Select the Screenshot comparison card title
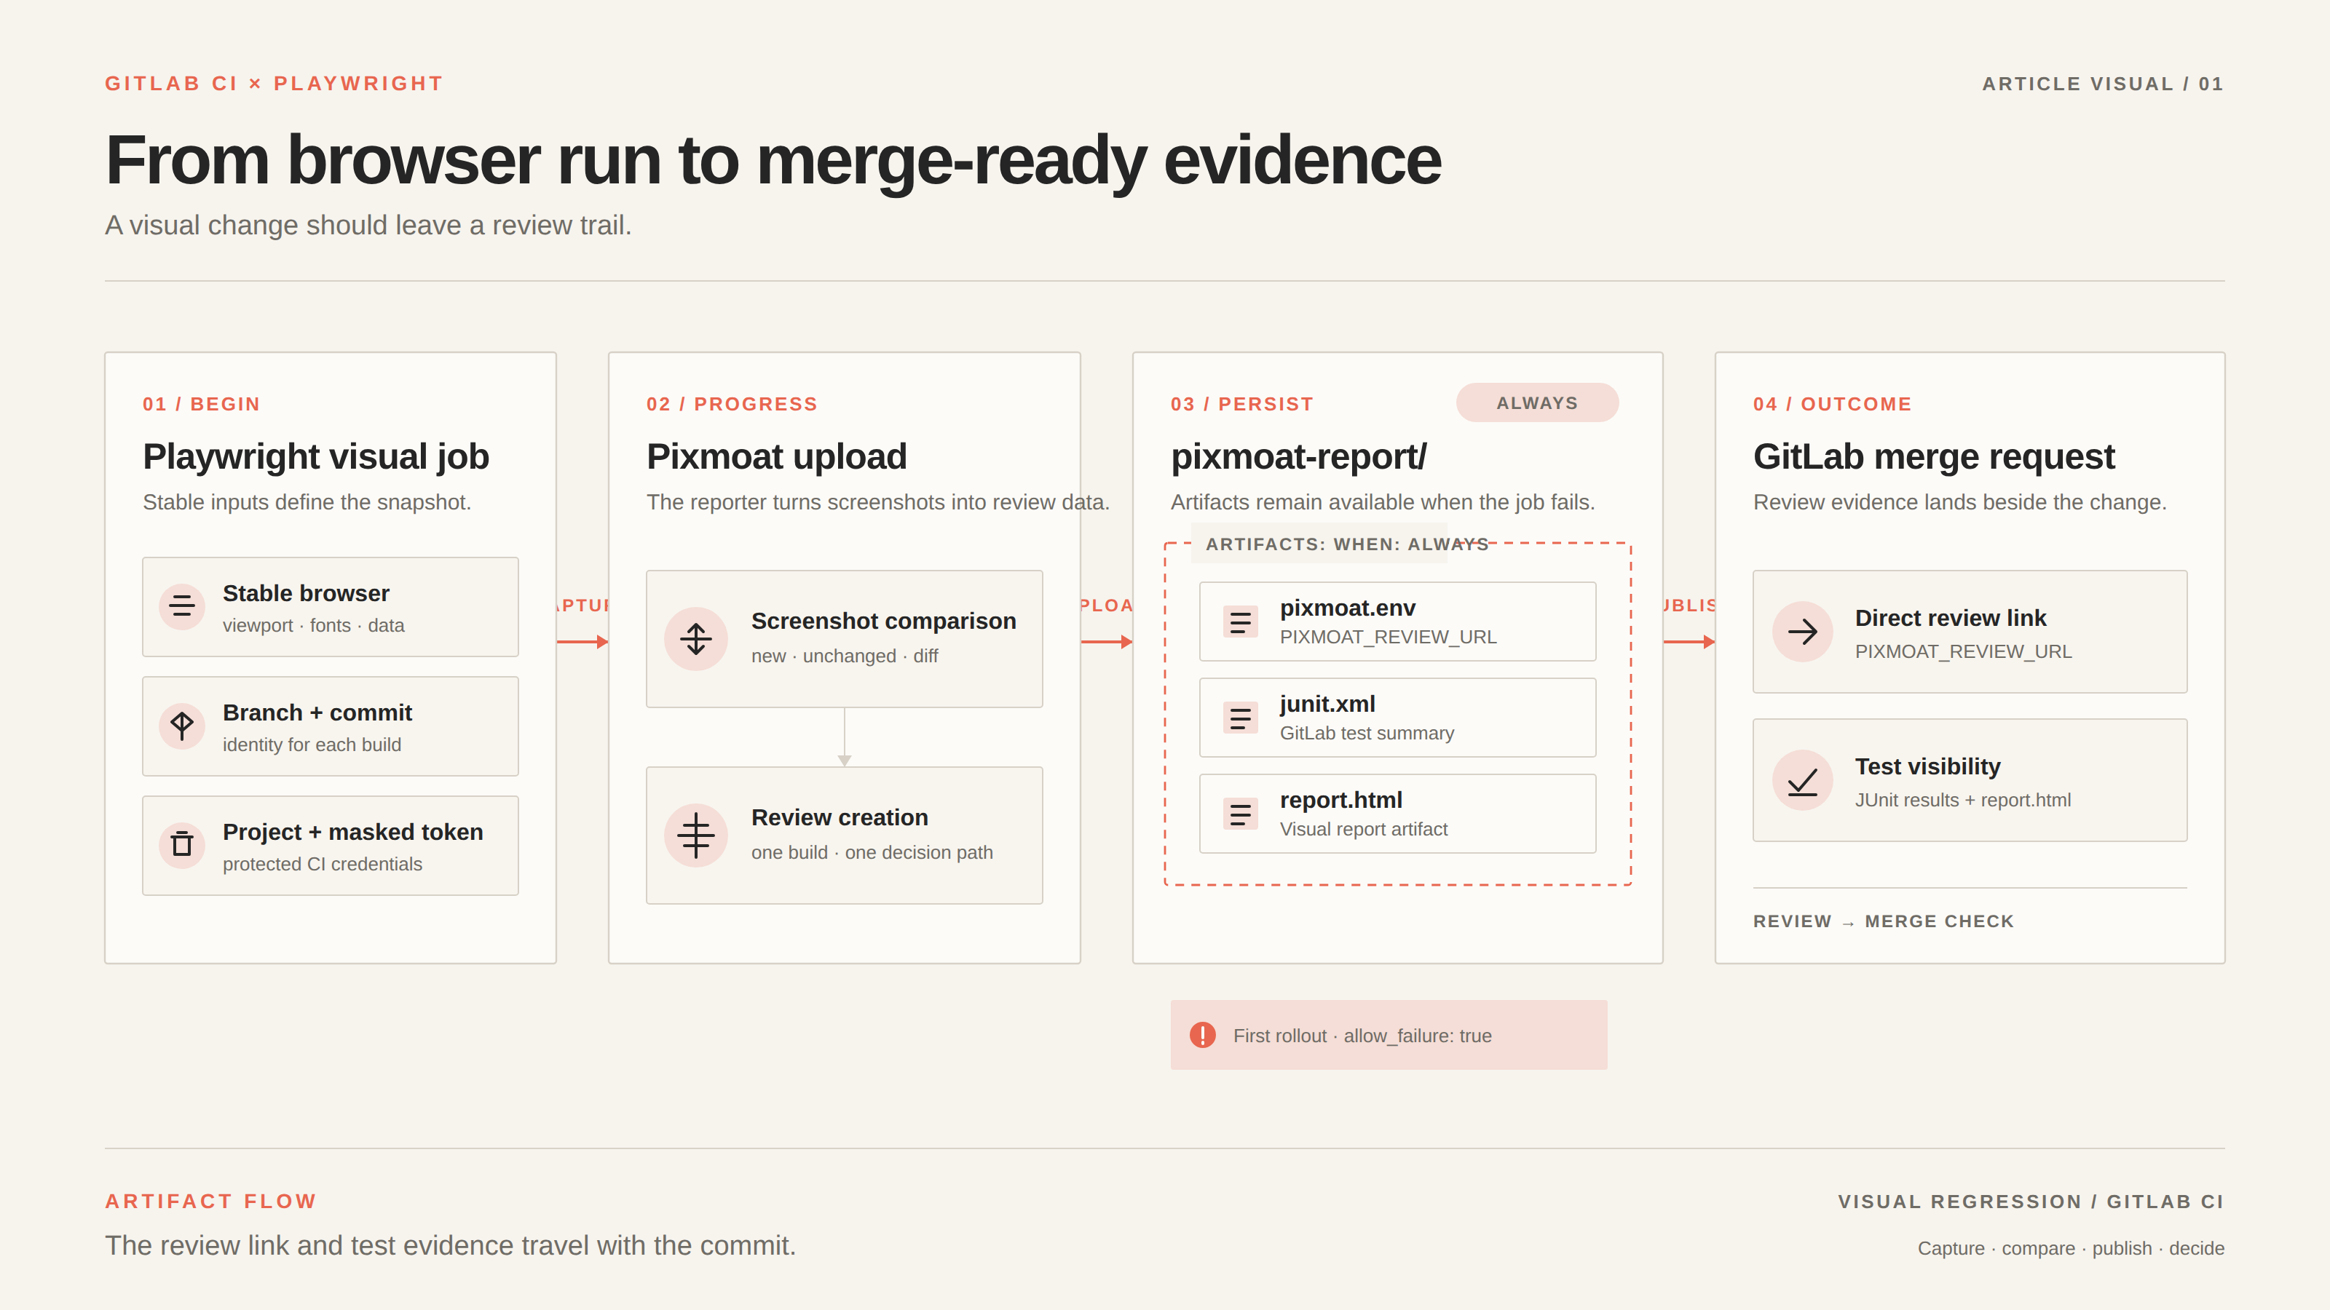The image size is (2330, 1310). [884, 621]
